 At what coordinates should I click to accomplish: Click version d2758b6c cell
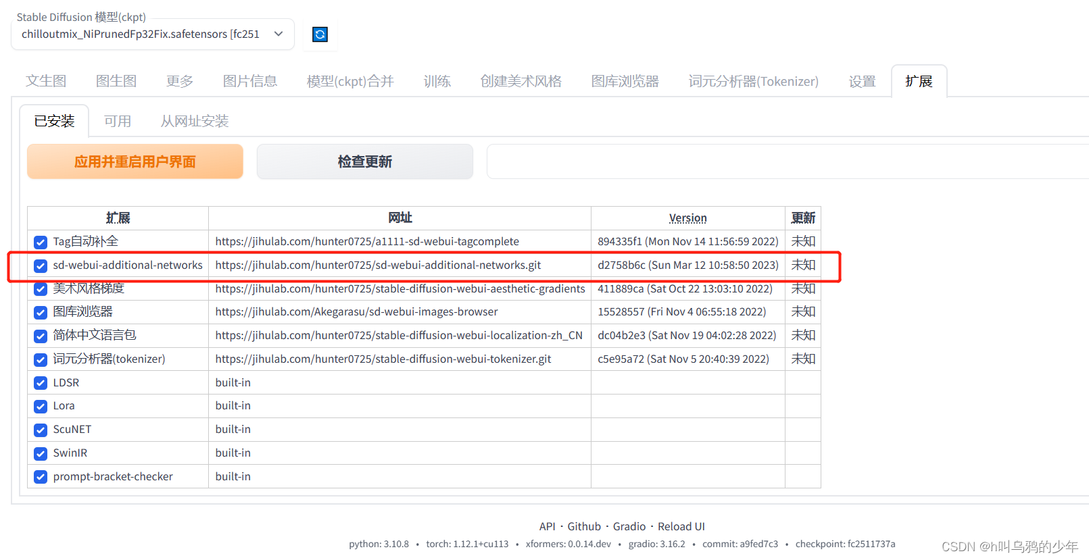click(688, 265)
